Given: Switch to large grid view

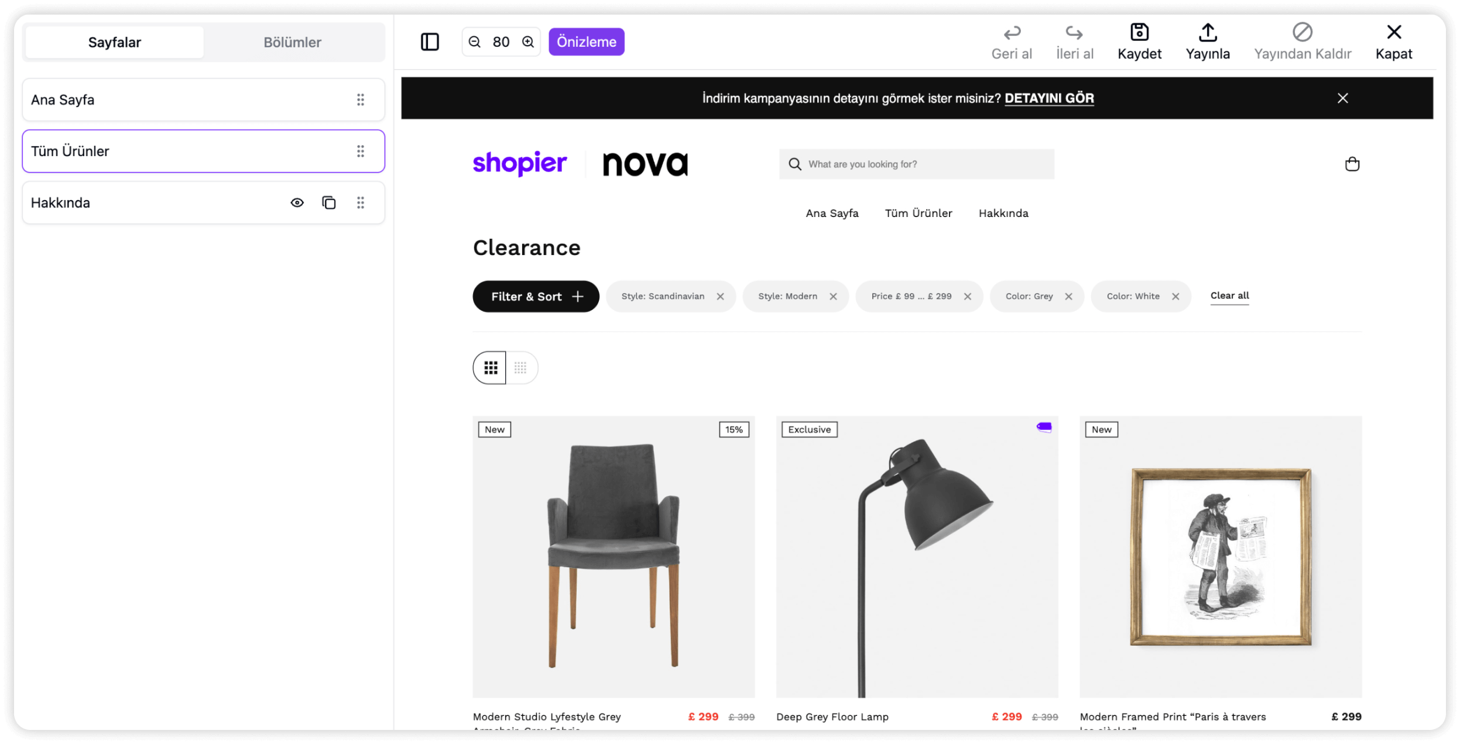Looking at the screenshot, I should (490, 368).
